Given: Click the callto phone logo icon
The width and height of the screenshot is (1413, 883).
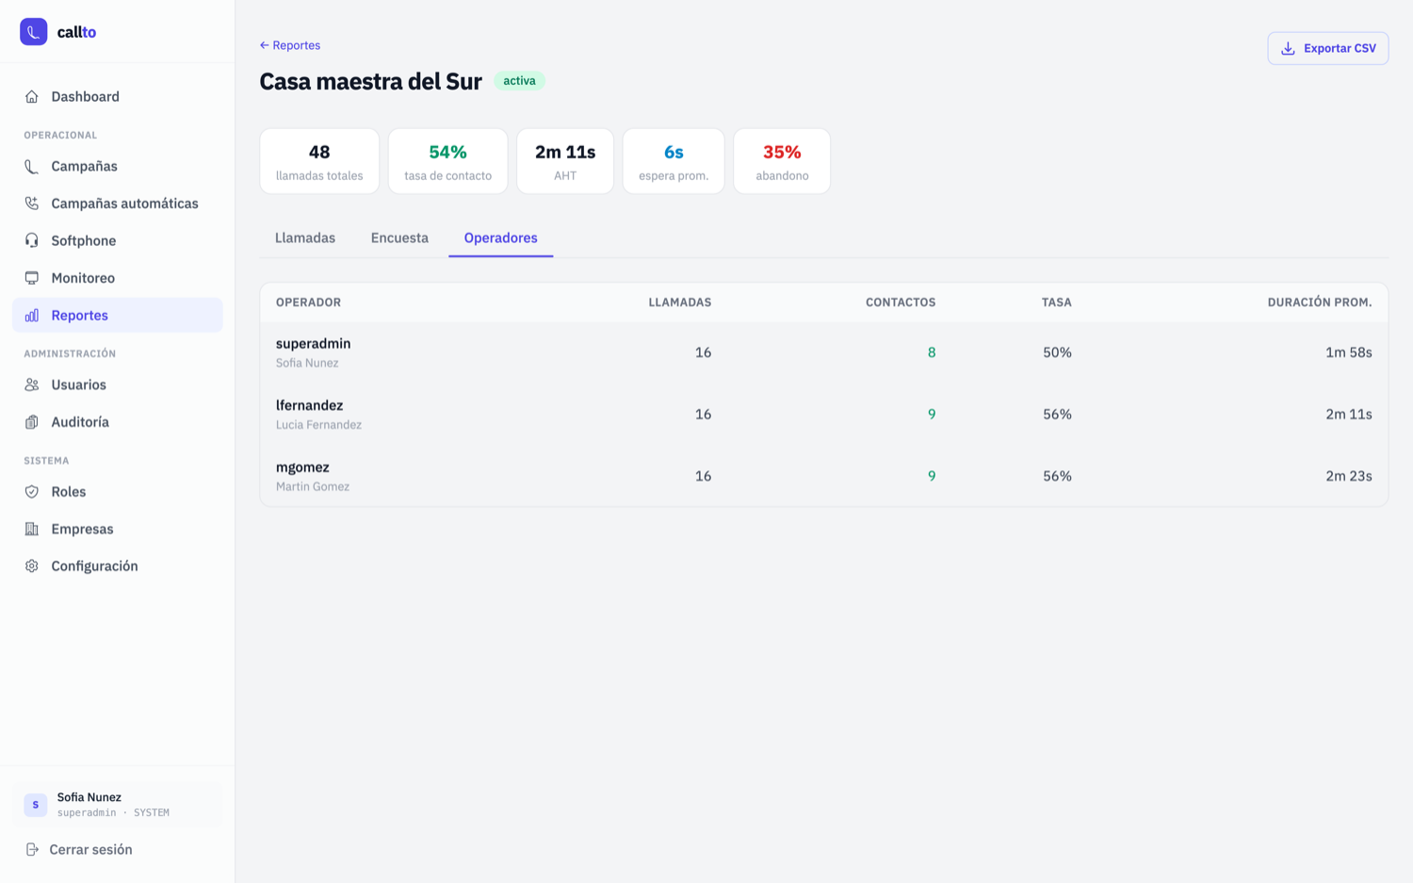Looking at the screenshot, I should tap(34, 32).
